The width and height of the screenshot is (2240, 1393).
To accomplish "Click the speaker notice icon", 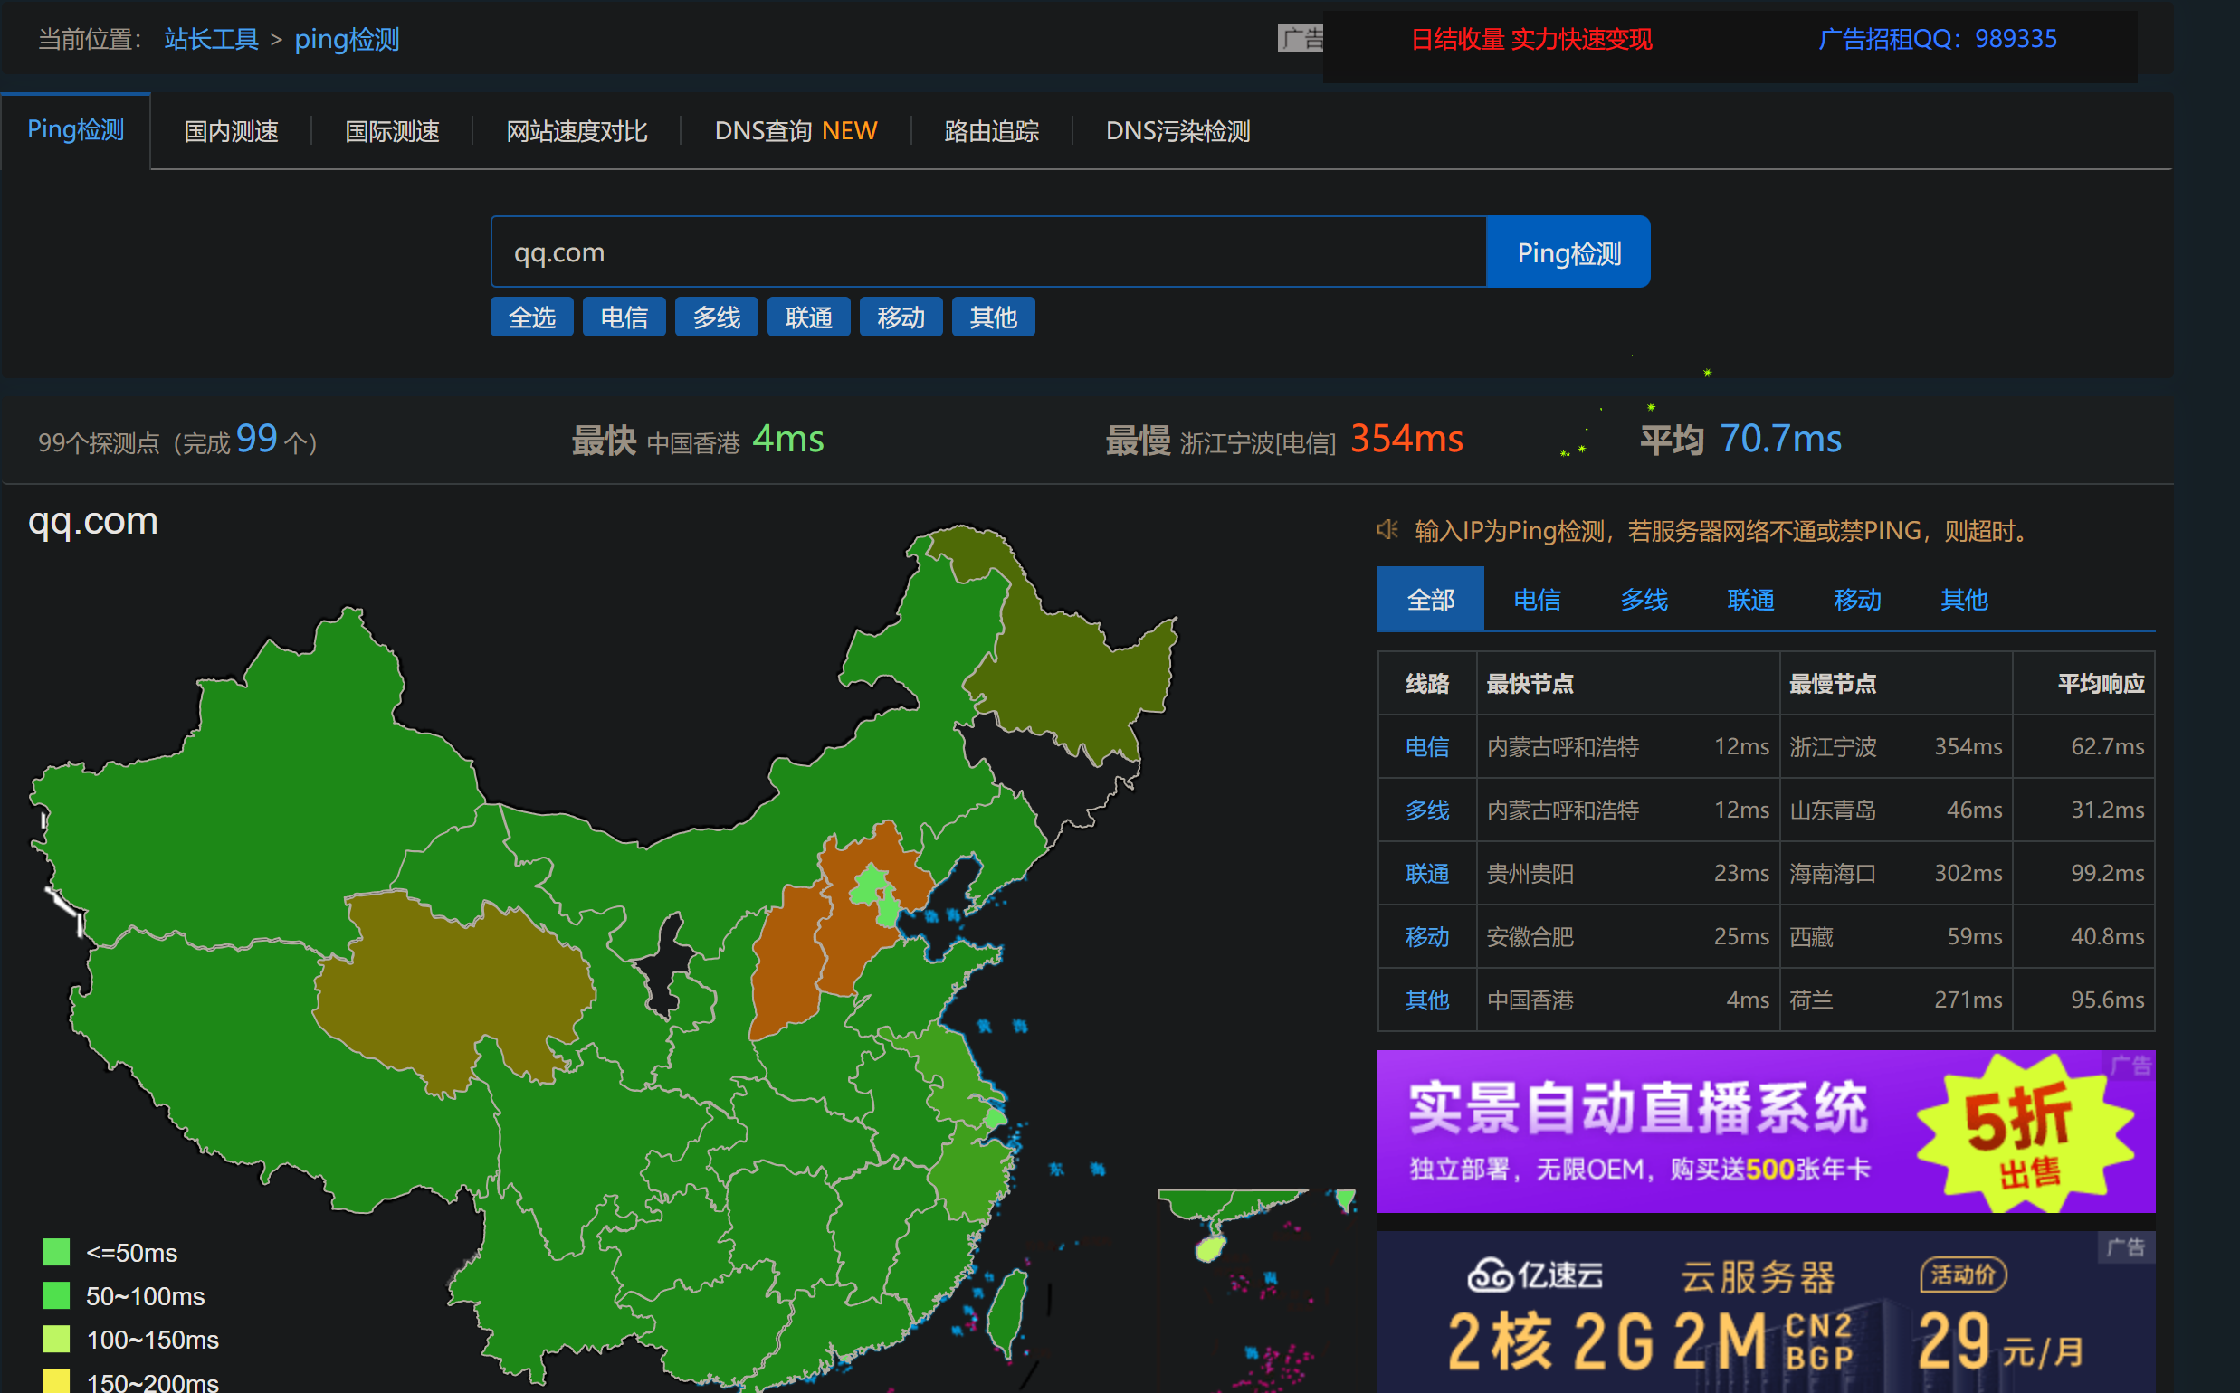I will coord(1387,530).
